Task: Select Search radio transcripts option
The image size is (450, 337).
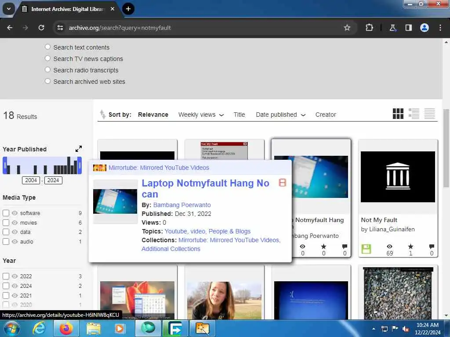Action: click(47, 70)
